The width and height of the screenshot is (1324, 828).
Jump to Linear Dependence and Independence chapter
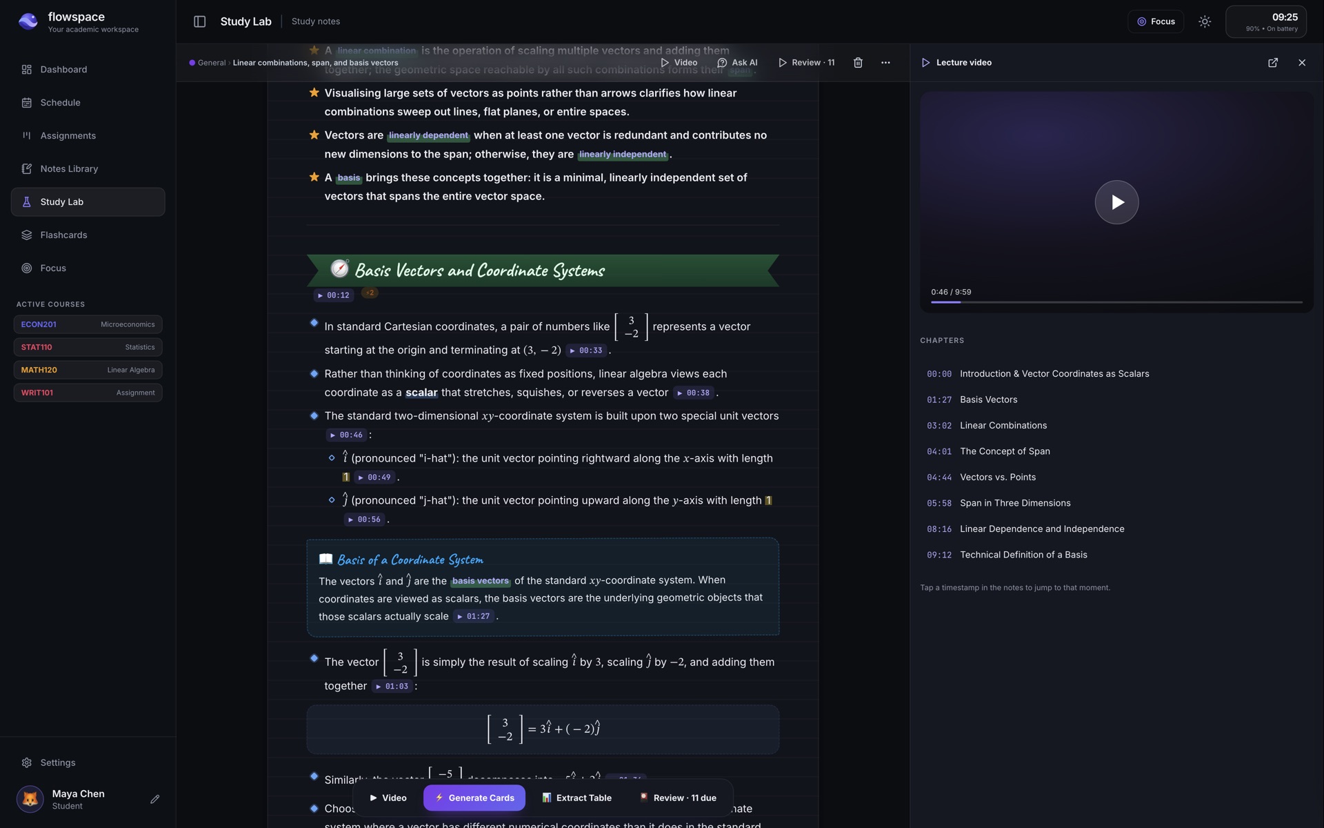coord(1116,529)
